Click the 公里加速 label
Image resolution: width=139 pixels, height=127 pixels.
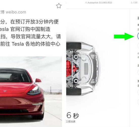pyautogui.click(x=71, y=121)
